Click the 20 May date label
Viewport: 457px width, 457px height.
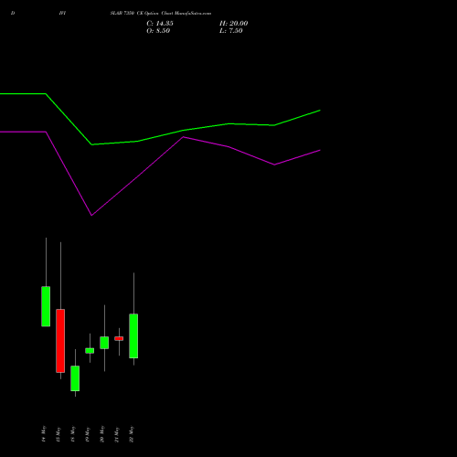[x=102, y=434]
